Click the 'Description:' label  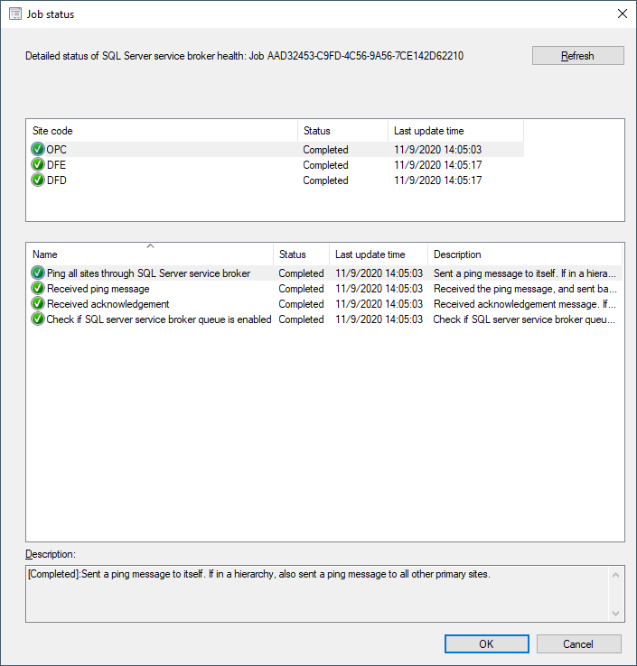(51, 554)
